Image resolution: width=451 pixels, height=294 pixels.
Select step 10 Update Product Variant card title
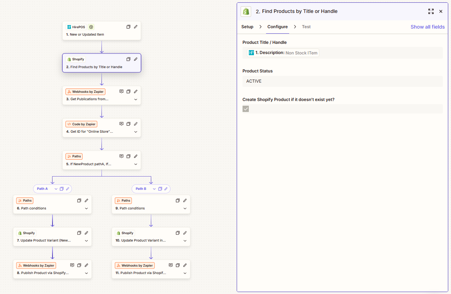coord(141,240)
